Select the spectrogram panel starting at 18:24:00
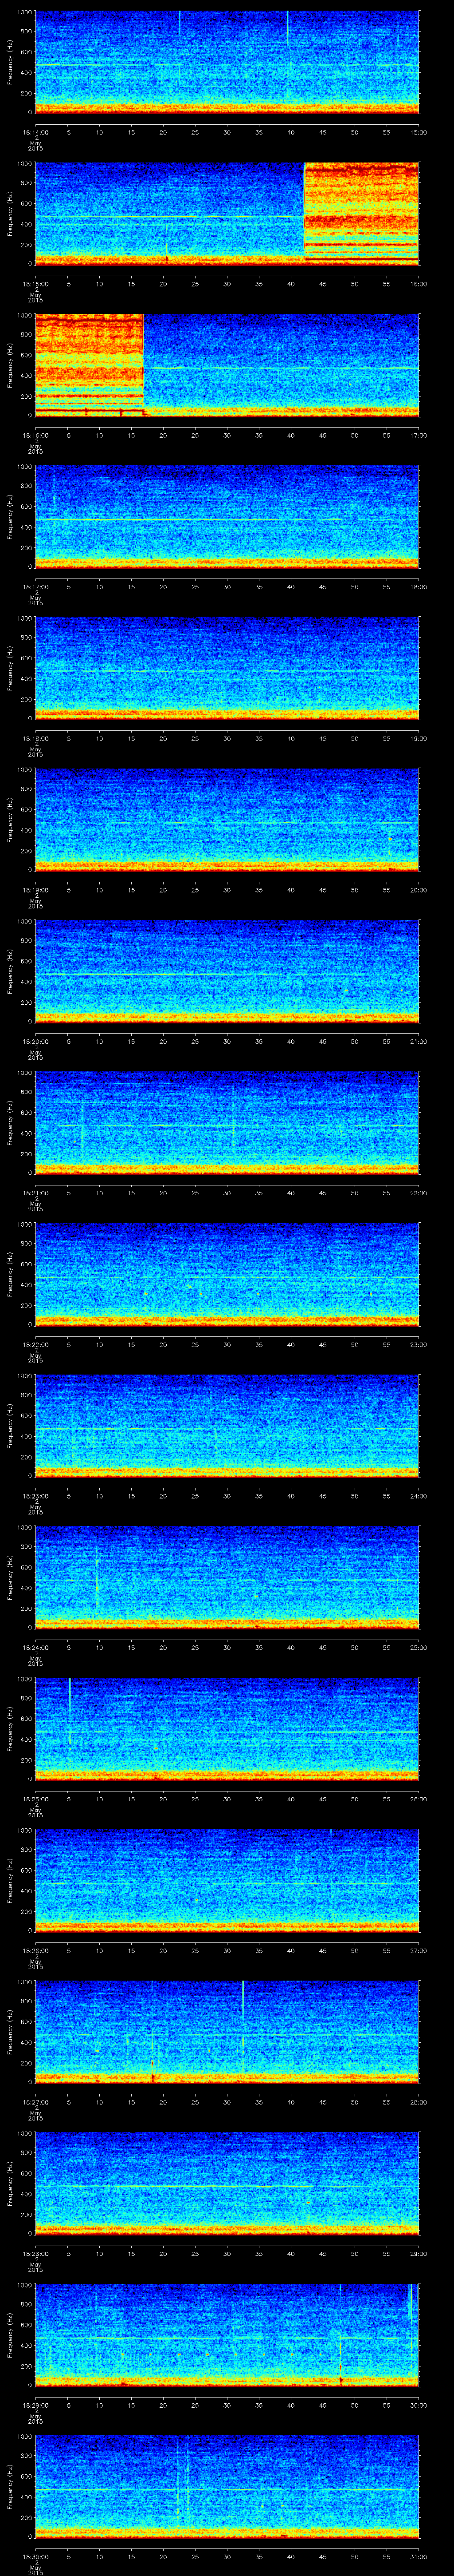Image resolution: width=454 pixels, height=2576 pixels. [227, 1577]
